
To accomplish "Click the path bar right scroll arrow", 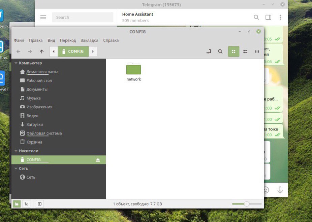I will pyautogui.click(x=93, y=51).
